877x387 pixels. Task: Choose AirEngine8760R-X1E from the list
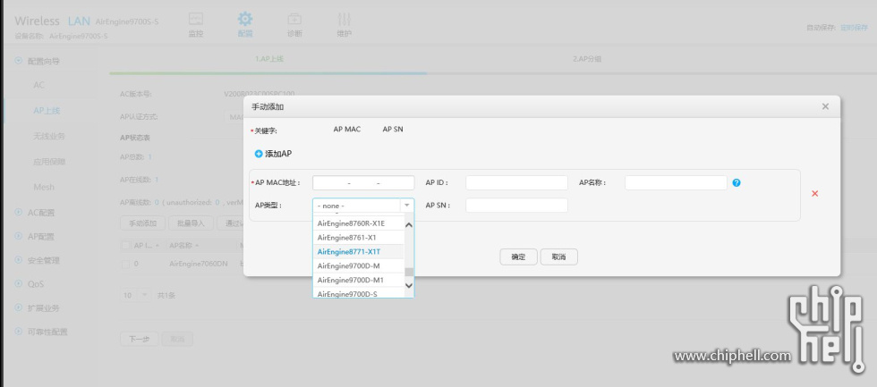coord(358,223)
